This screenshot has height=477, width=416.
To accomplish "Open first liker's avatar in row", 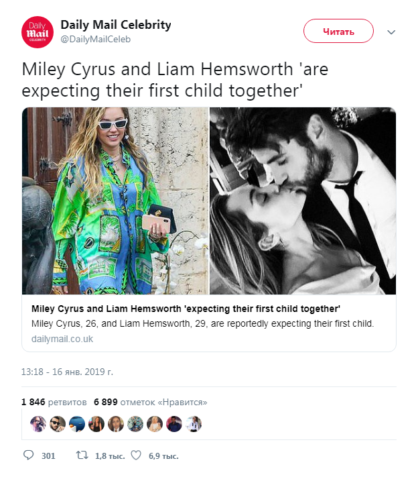I will click(x=38, y=424).
